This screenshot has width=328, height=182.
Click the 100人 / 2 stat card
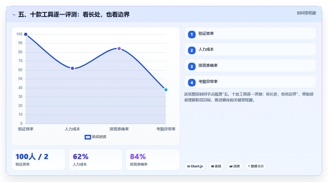[x=38, y=159]
